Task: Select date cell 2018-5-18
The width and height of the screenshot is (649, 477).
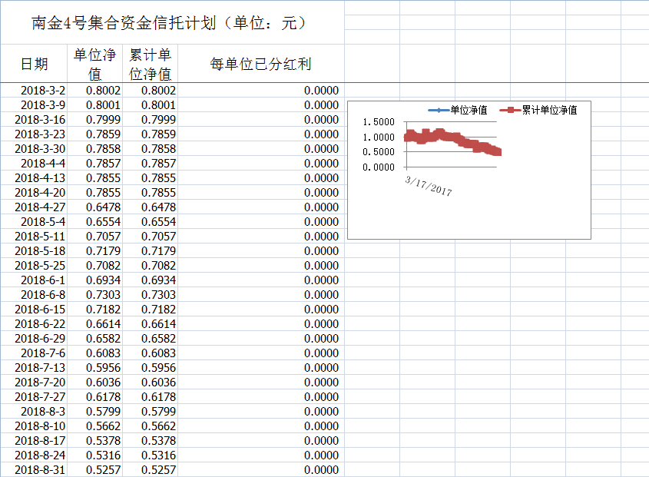Action: coord(34,251)
